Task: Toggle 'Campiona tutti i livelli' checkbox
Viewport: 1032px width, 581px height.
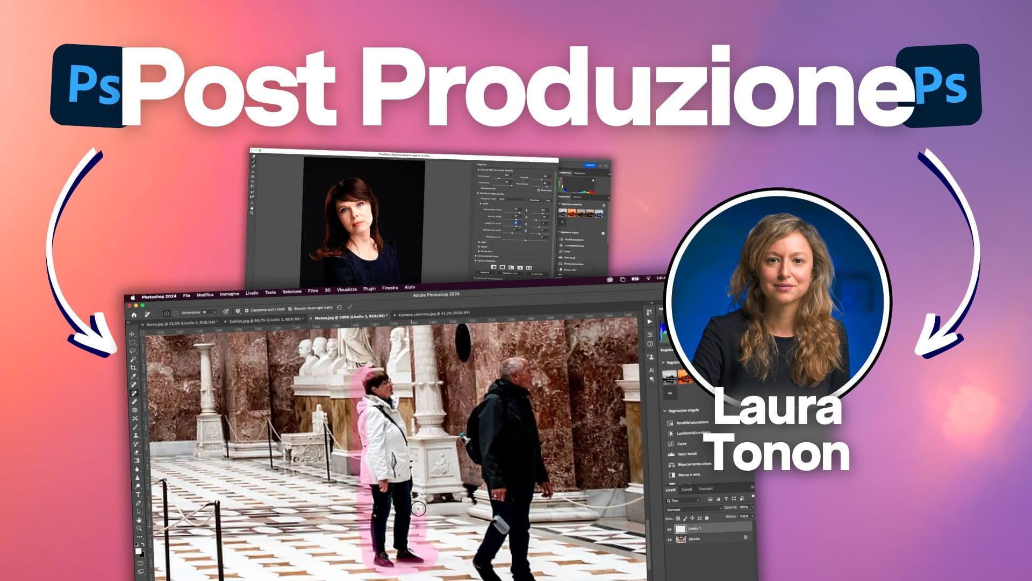Action: click(x=247, y=310)
